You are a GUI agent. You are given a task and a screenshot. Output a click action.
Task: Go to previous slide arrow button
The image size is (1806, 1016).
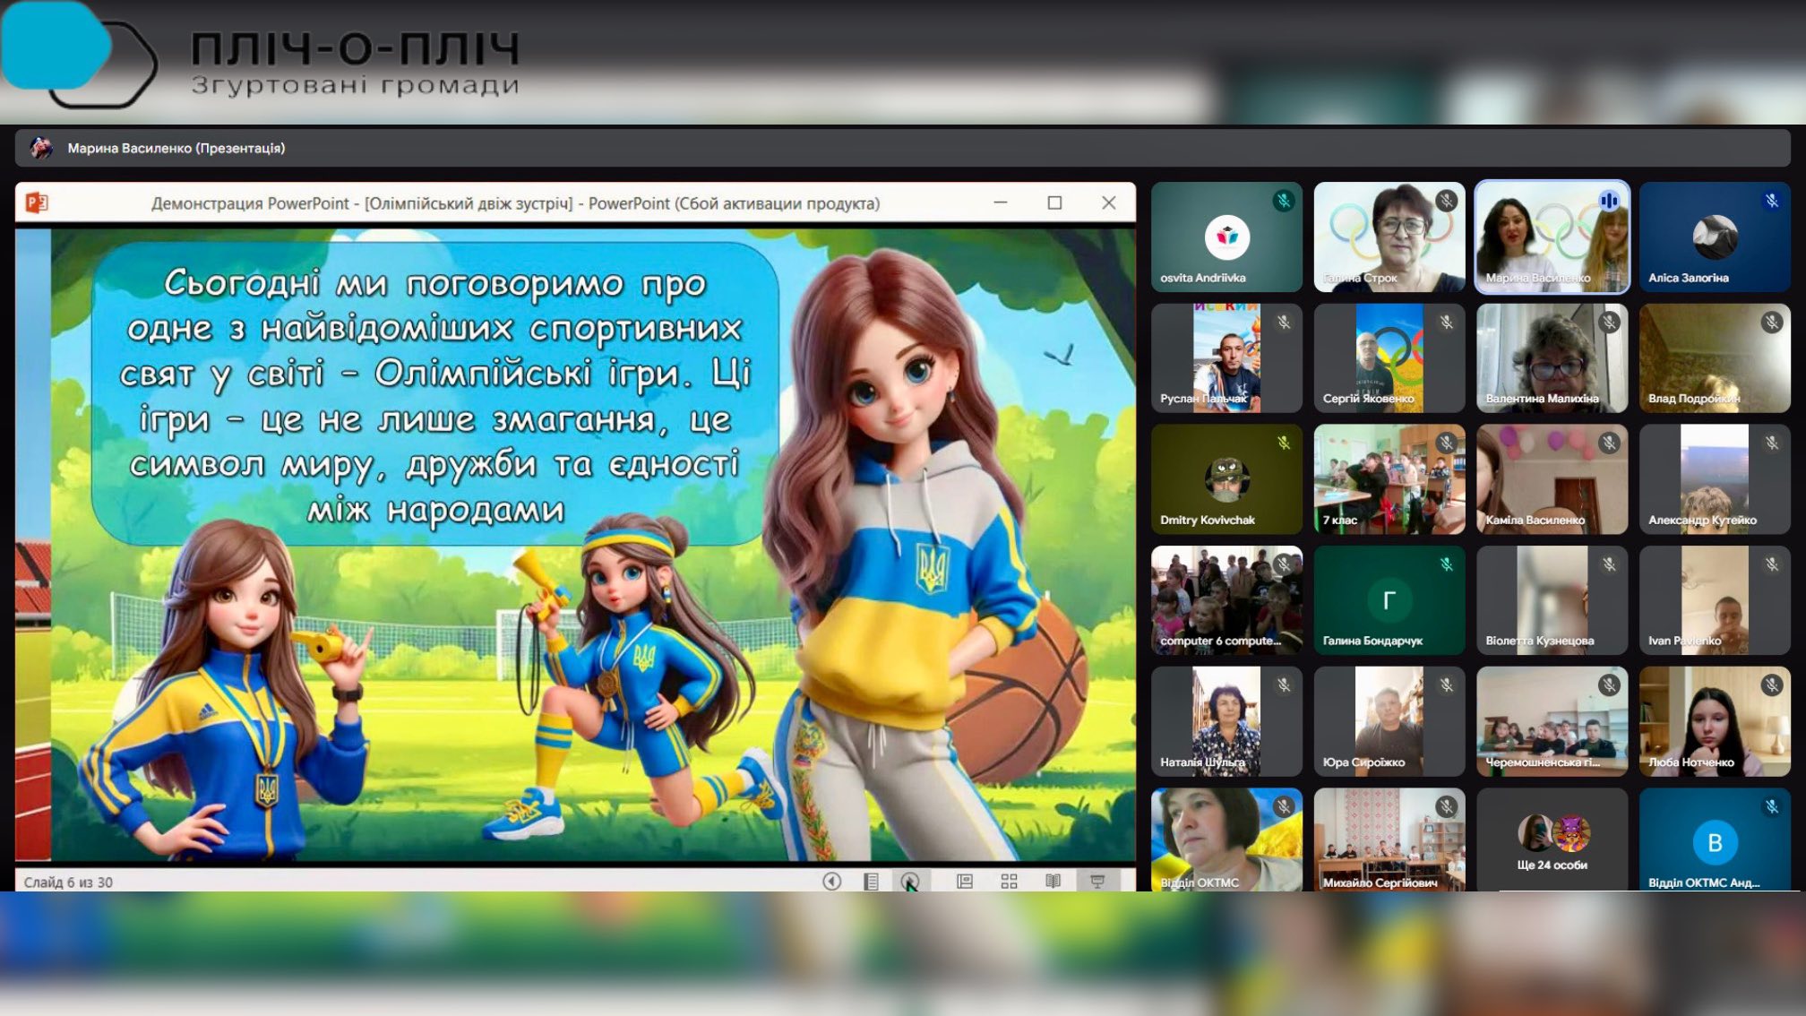point(831,882)
